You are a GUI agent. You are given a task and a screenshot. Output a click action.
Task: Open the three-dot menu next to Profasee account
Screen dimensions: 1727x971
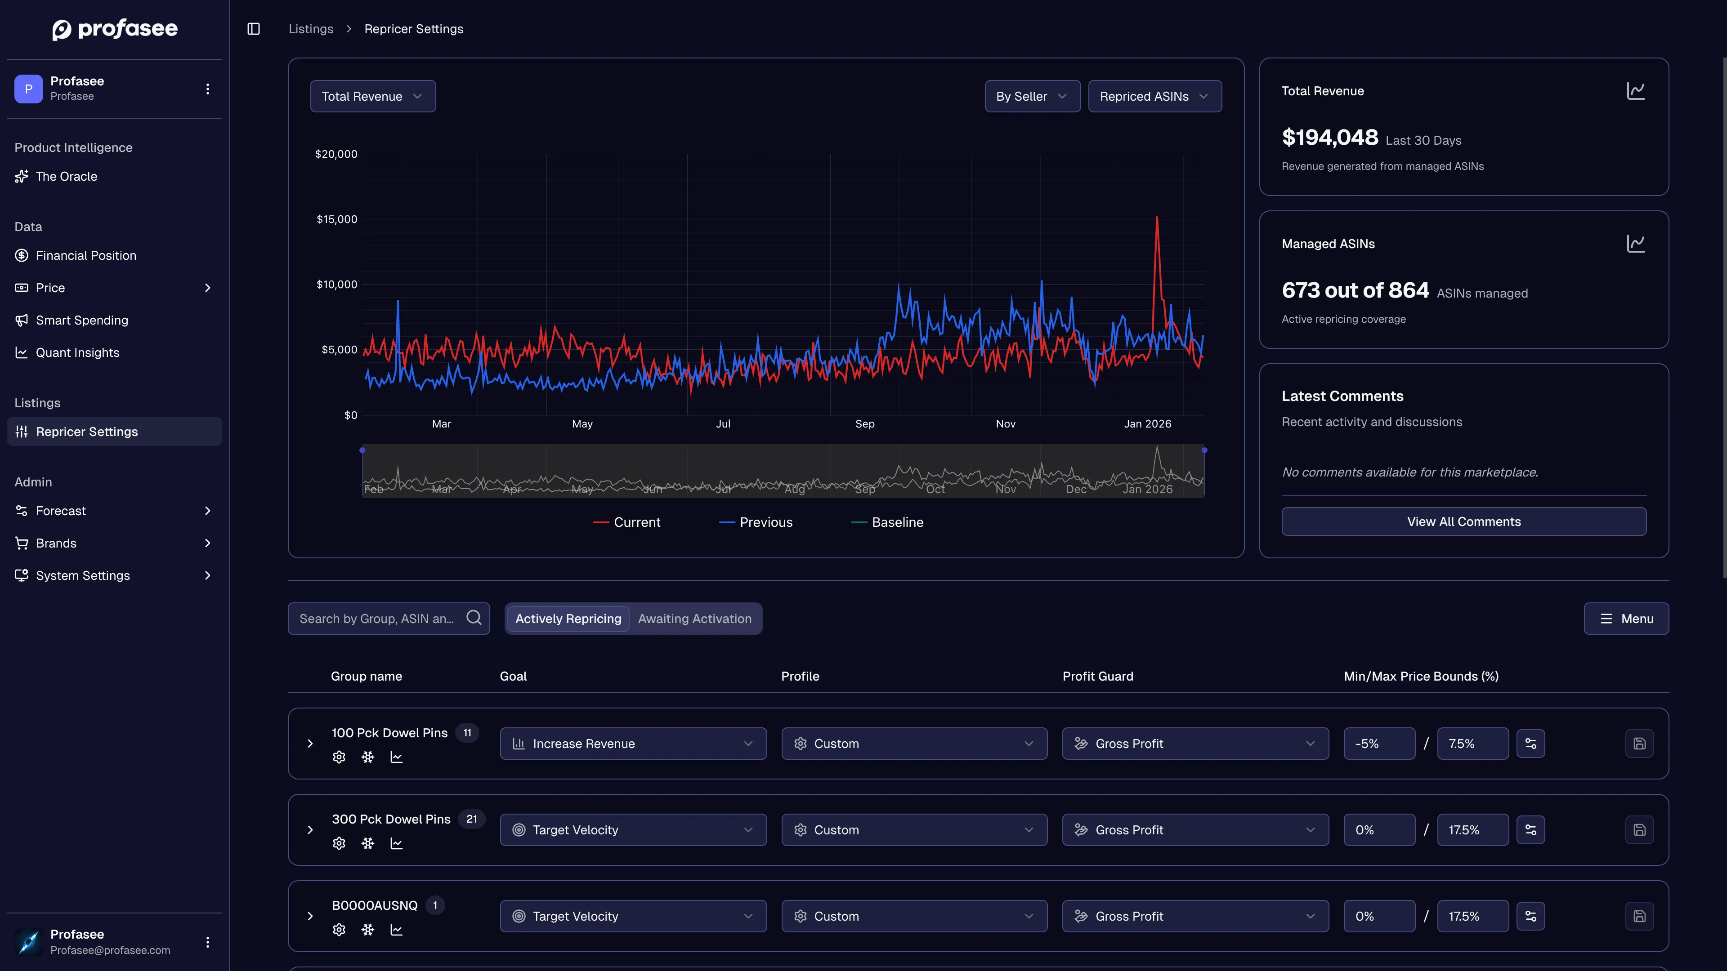(x=208, y=89)
